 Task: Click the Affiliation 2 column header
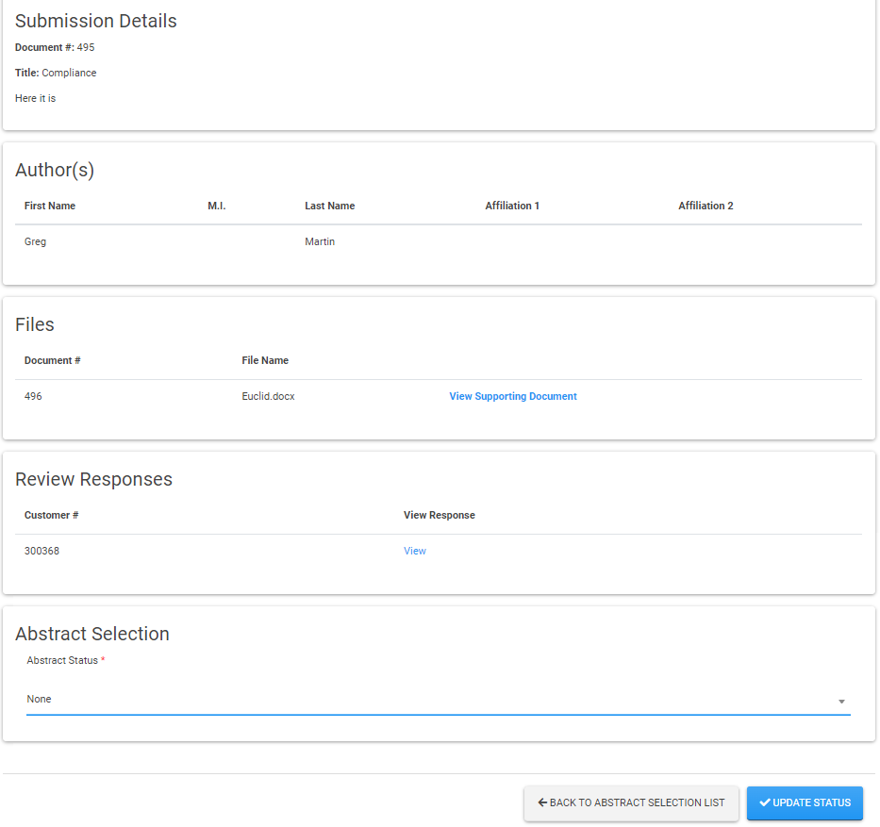pos(706,206)
